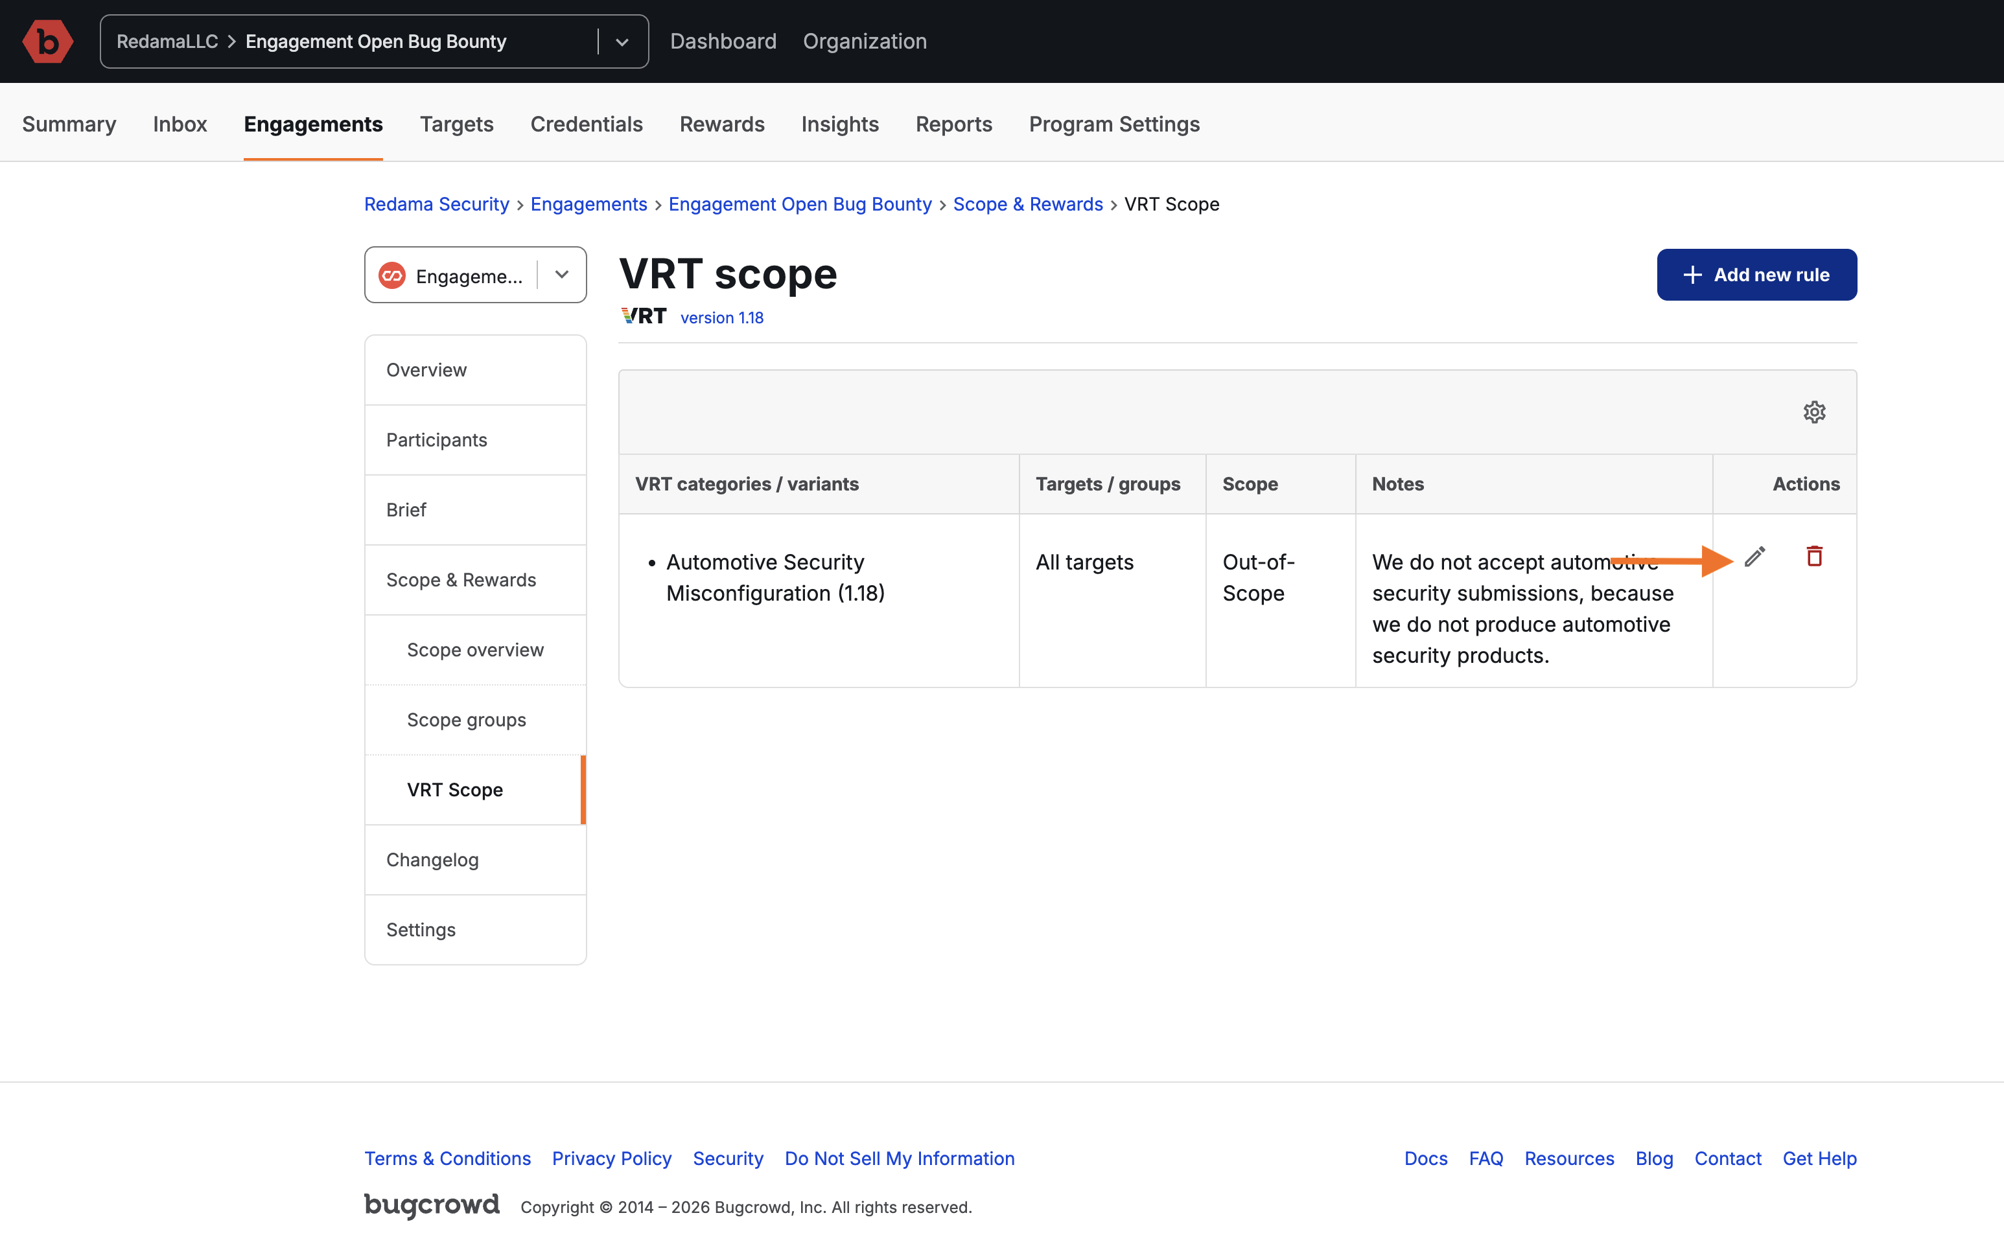Click the Bugcrowd hexagon logo
The height and width of the screenshot is (1235, 2004).
click(47, 41)
